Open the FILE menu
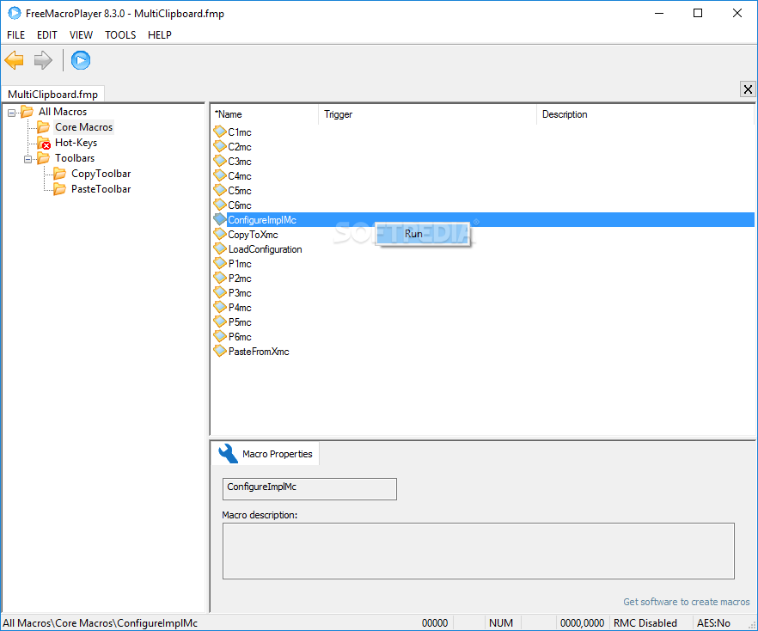This screenshot has height=631, width=758. point(16,34)
